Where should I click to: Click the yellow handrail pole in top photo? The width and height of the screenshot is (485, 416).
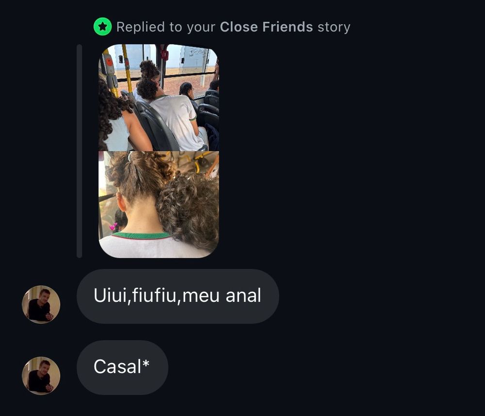(127, 69)
